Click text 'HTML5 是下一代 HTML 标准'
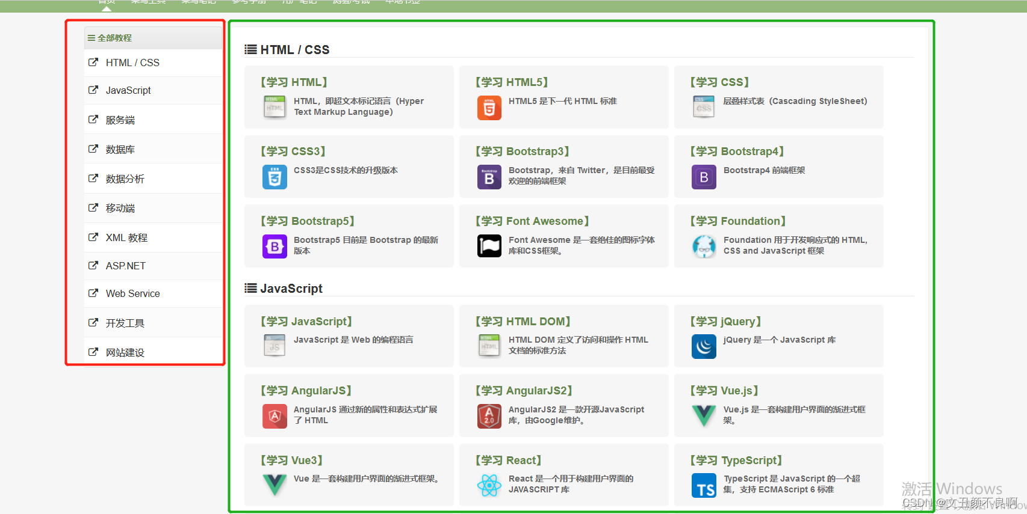The width and height of the screenshot is (1027, 514). pos(563,101)
